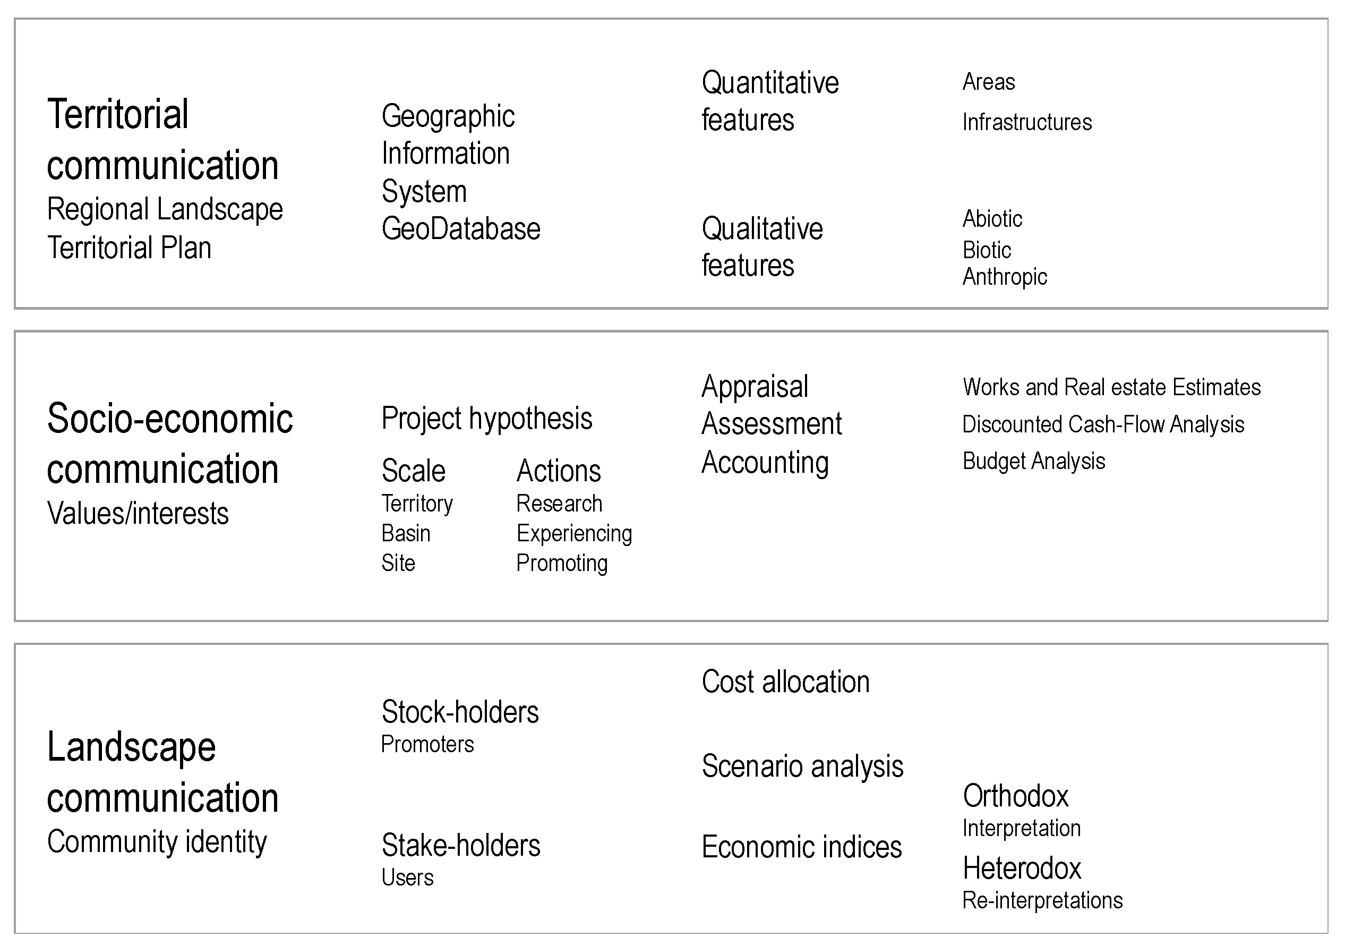Click the Anthropic item
The width and height of the screenshot is (1345, 945).
(1004, 277)
